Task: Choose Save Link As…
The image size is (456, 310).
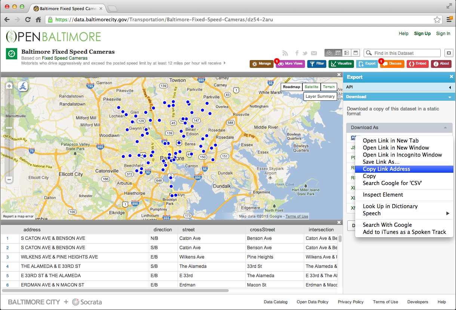Action: point(404,162)
